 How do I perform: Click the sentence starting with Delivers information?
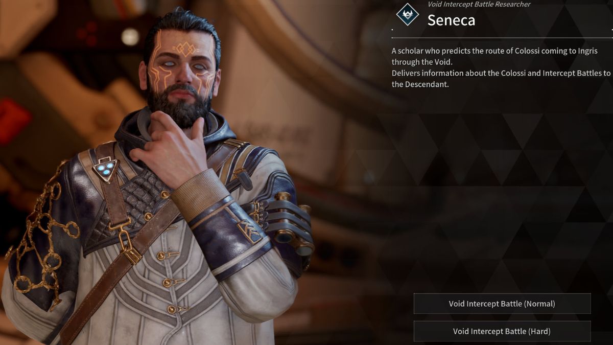[501, 79]
